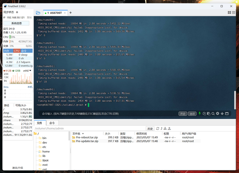Click the terminal search magnifier icon
Screen dimensions: 239x173
pyautogui.click(x=213, y=113)
